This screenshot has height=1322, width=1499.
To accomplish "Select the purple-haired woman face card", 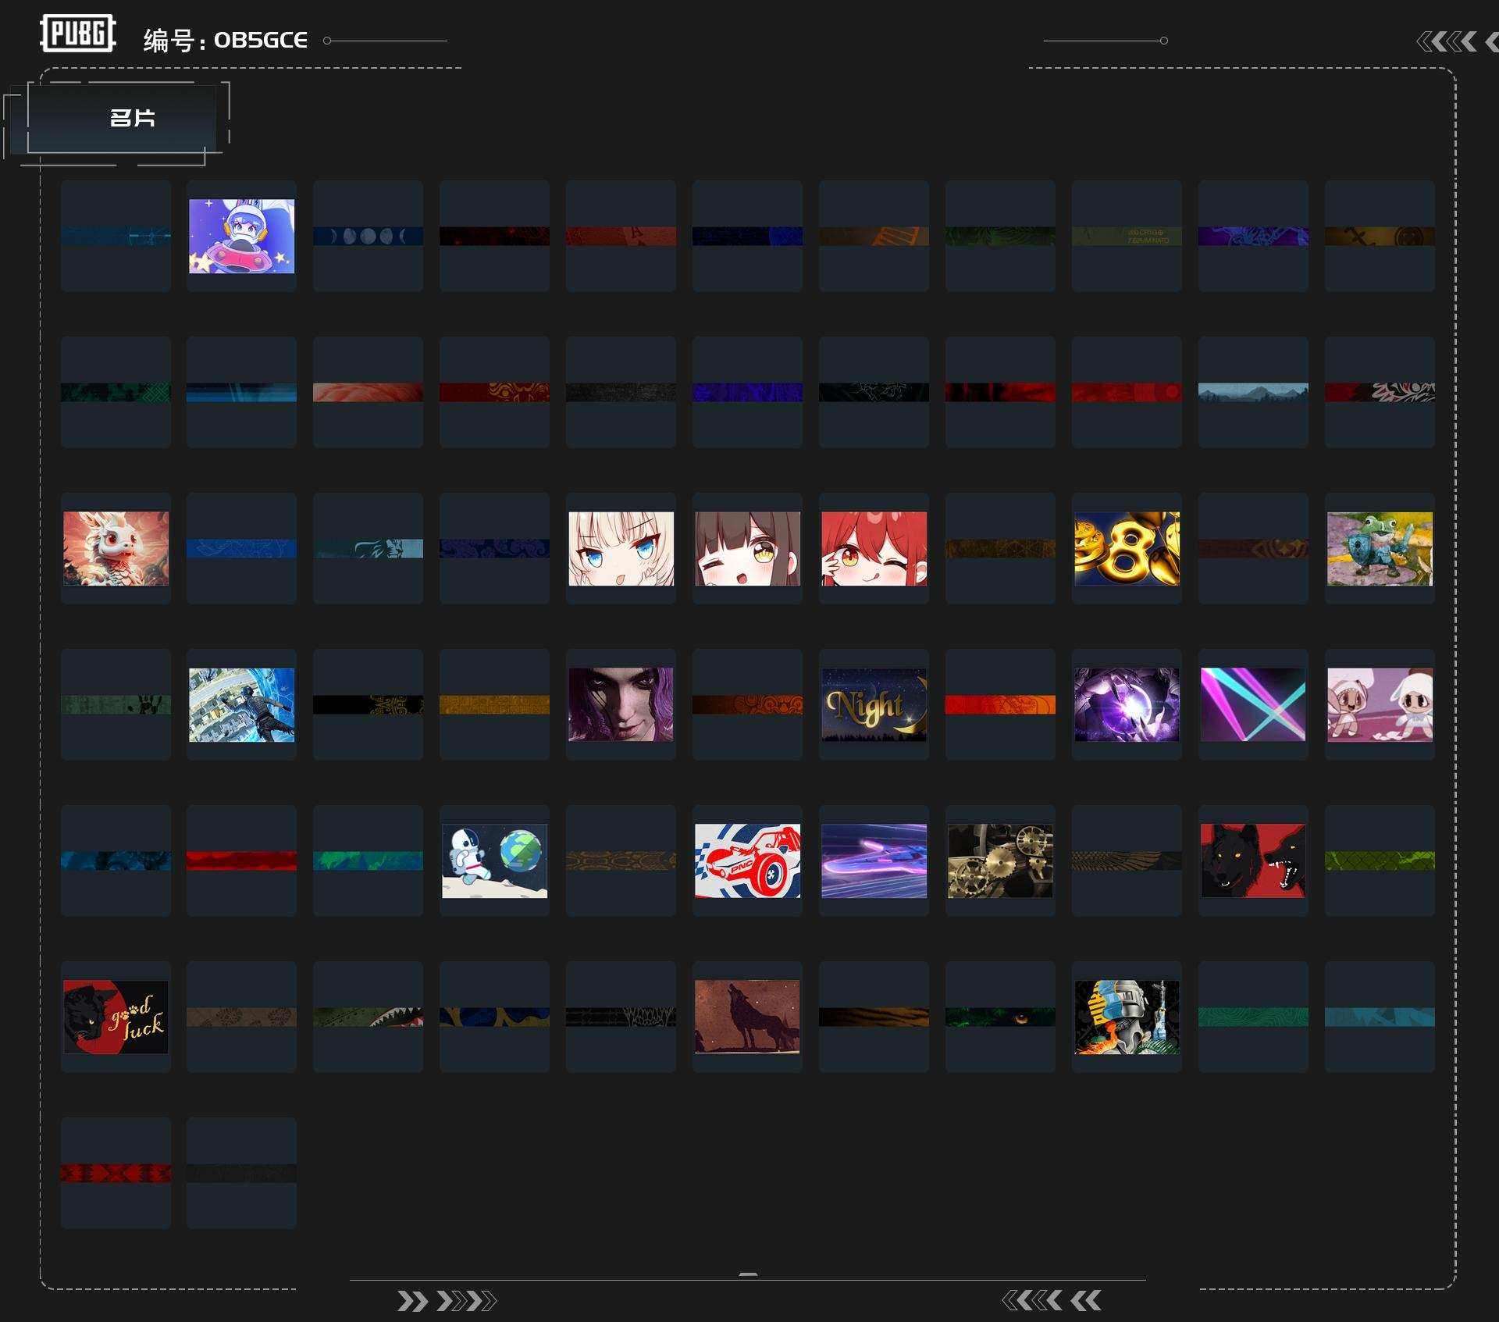I will click(x=621, y=705).
